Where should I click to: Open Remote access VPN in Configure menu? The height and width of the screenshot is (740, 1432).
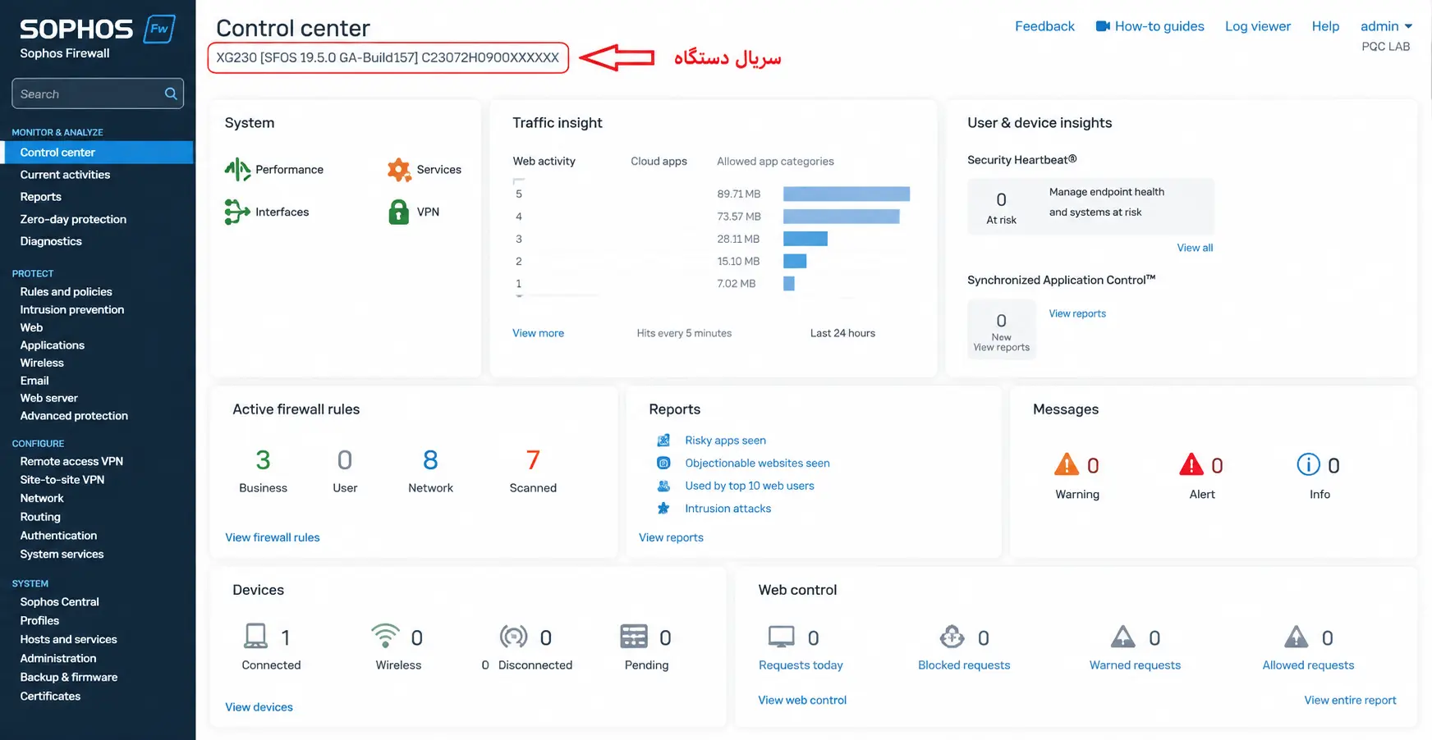(x=71, y=462)
